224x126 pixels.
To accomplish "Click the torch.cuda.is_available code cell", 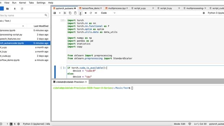I will pos(145,72).
